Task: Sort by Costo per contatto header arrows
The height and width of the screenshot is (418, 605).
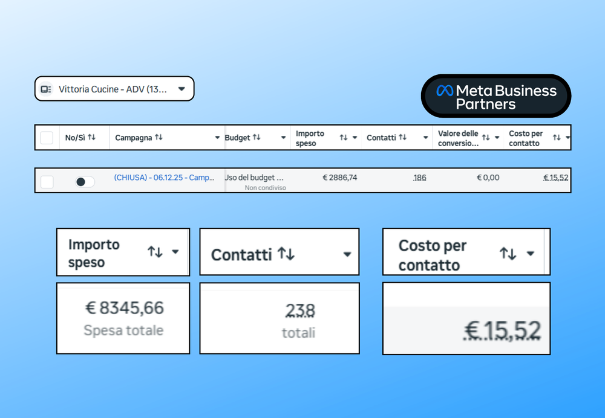Action: coord(557,138)
